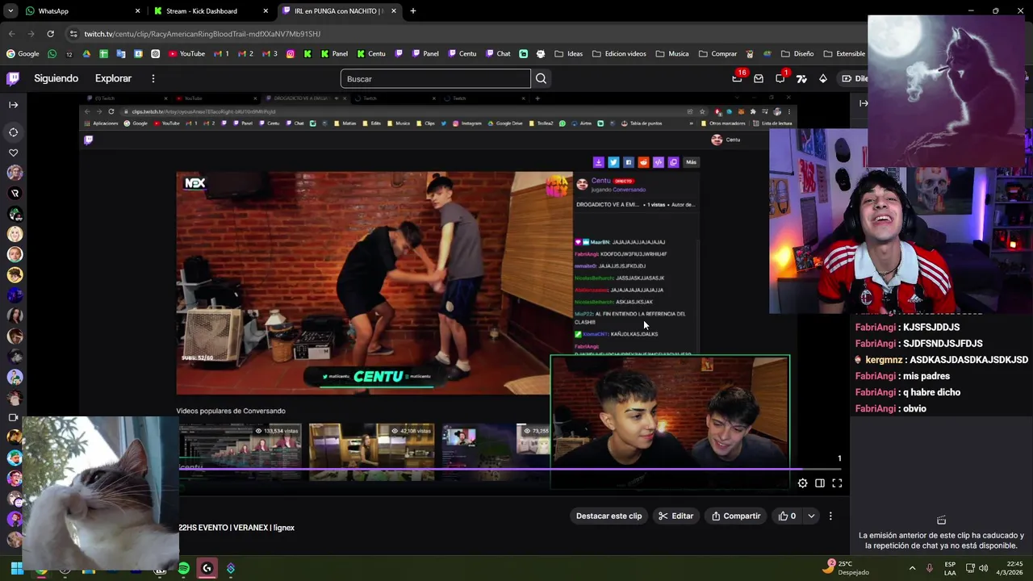Open Twitch notifications with badge 16
The width and height of the screenshot is (1033, 581).
click(x=737, y=78)
